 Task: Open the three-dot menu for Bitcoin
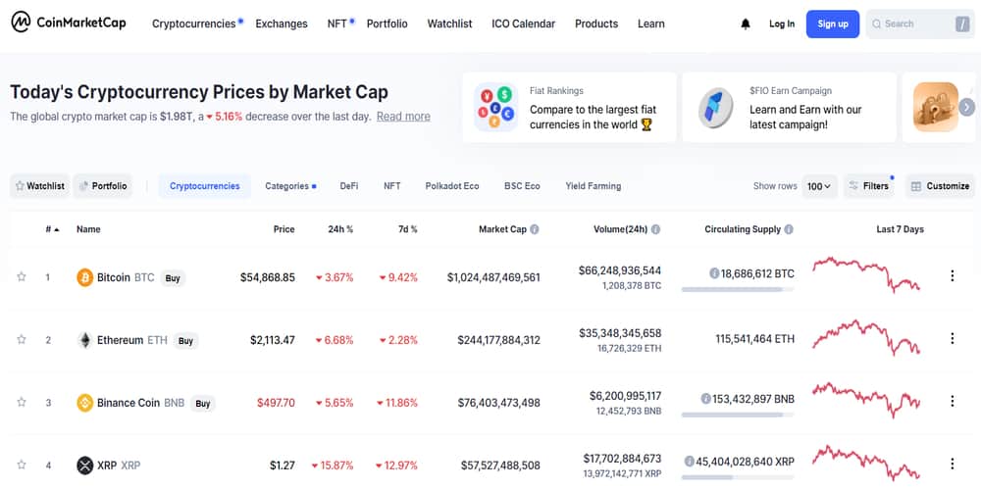click(x=952, y=276)
